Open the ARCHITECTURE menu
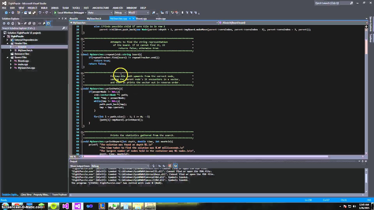Screen dimensions: 374x210 pyautogui.click(x=101, y=8)
